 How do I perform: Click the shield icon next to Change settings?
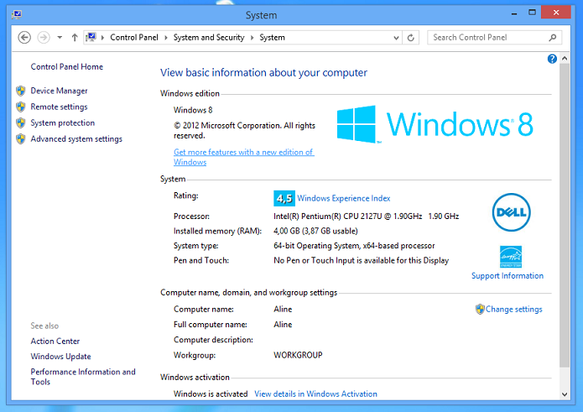[480, 309]
